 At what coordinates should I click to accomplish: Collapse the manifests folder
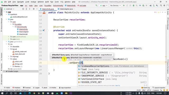coord(6,14)
